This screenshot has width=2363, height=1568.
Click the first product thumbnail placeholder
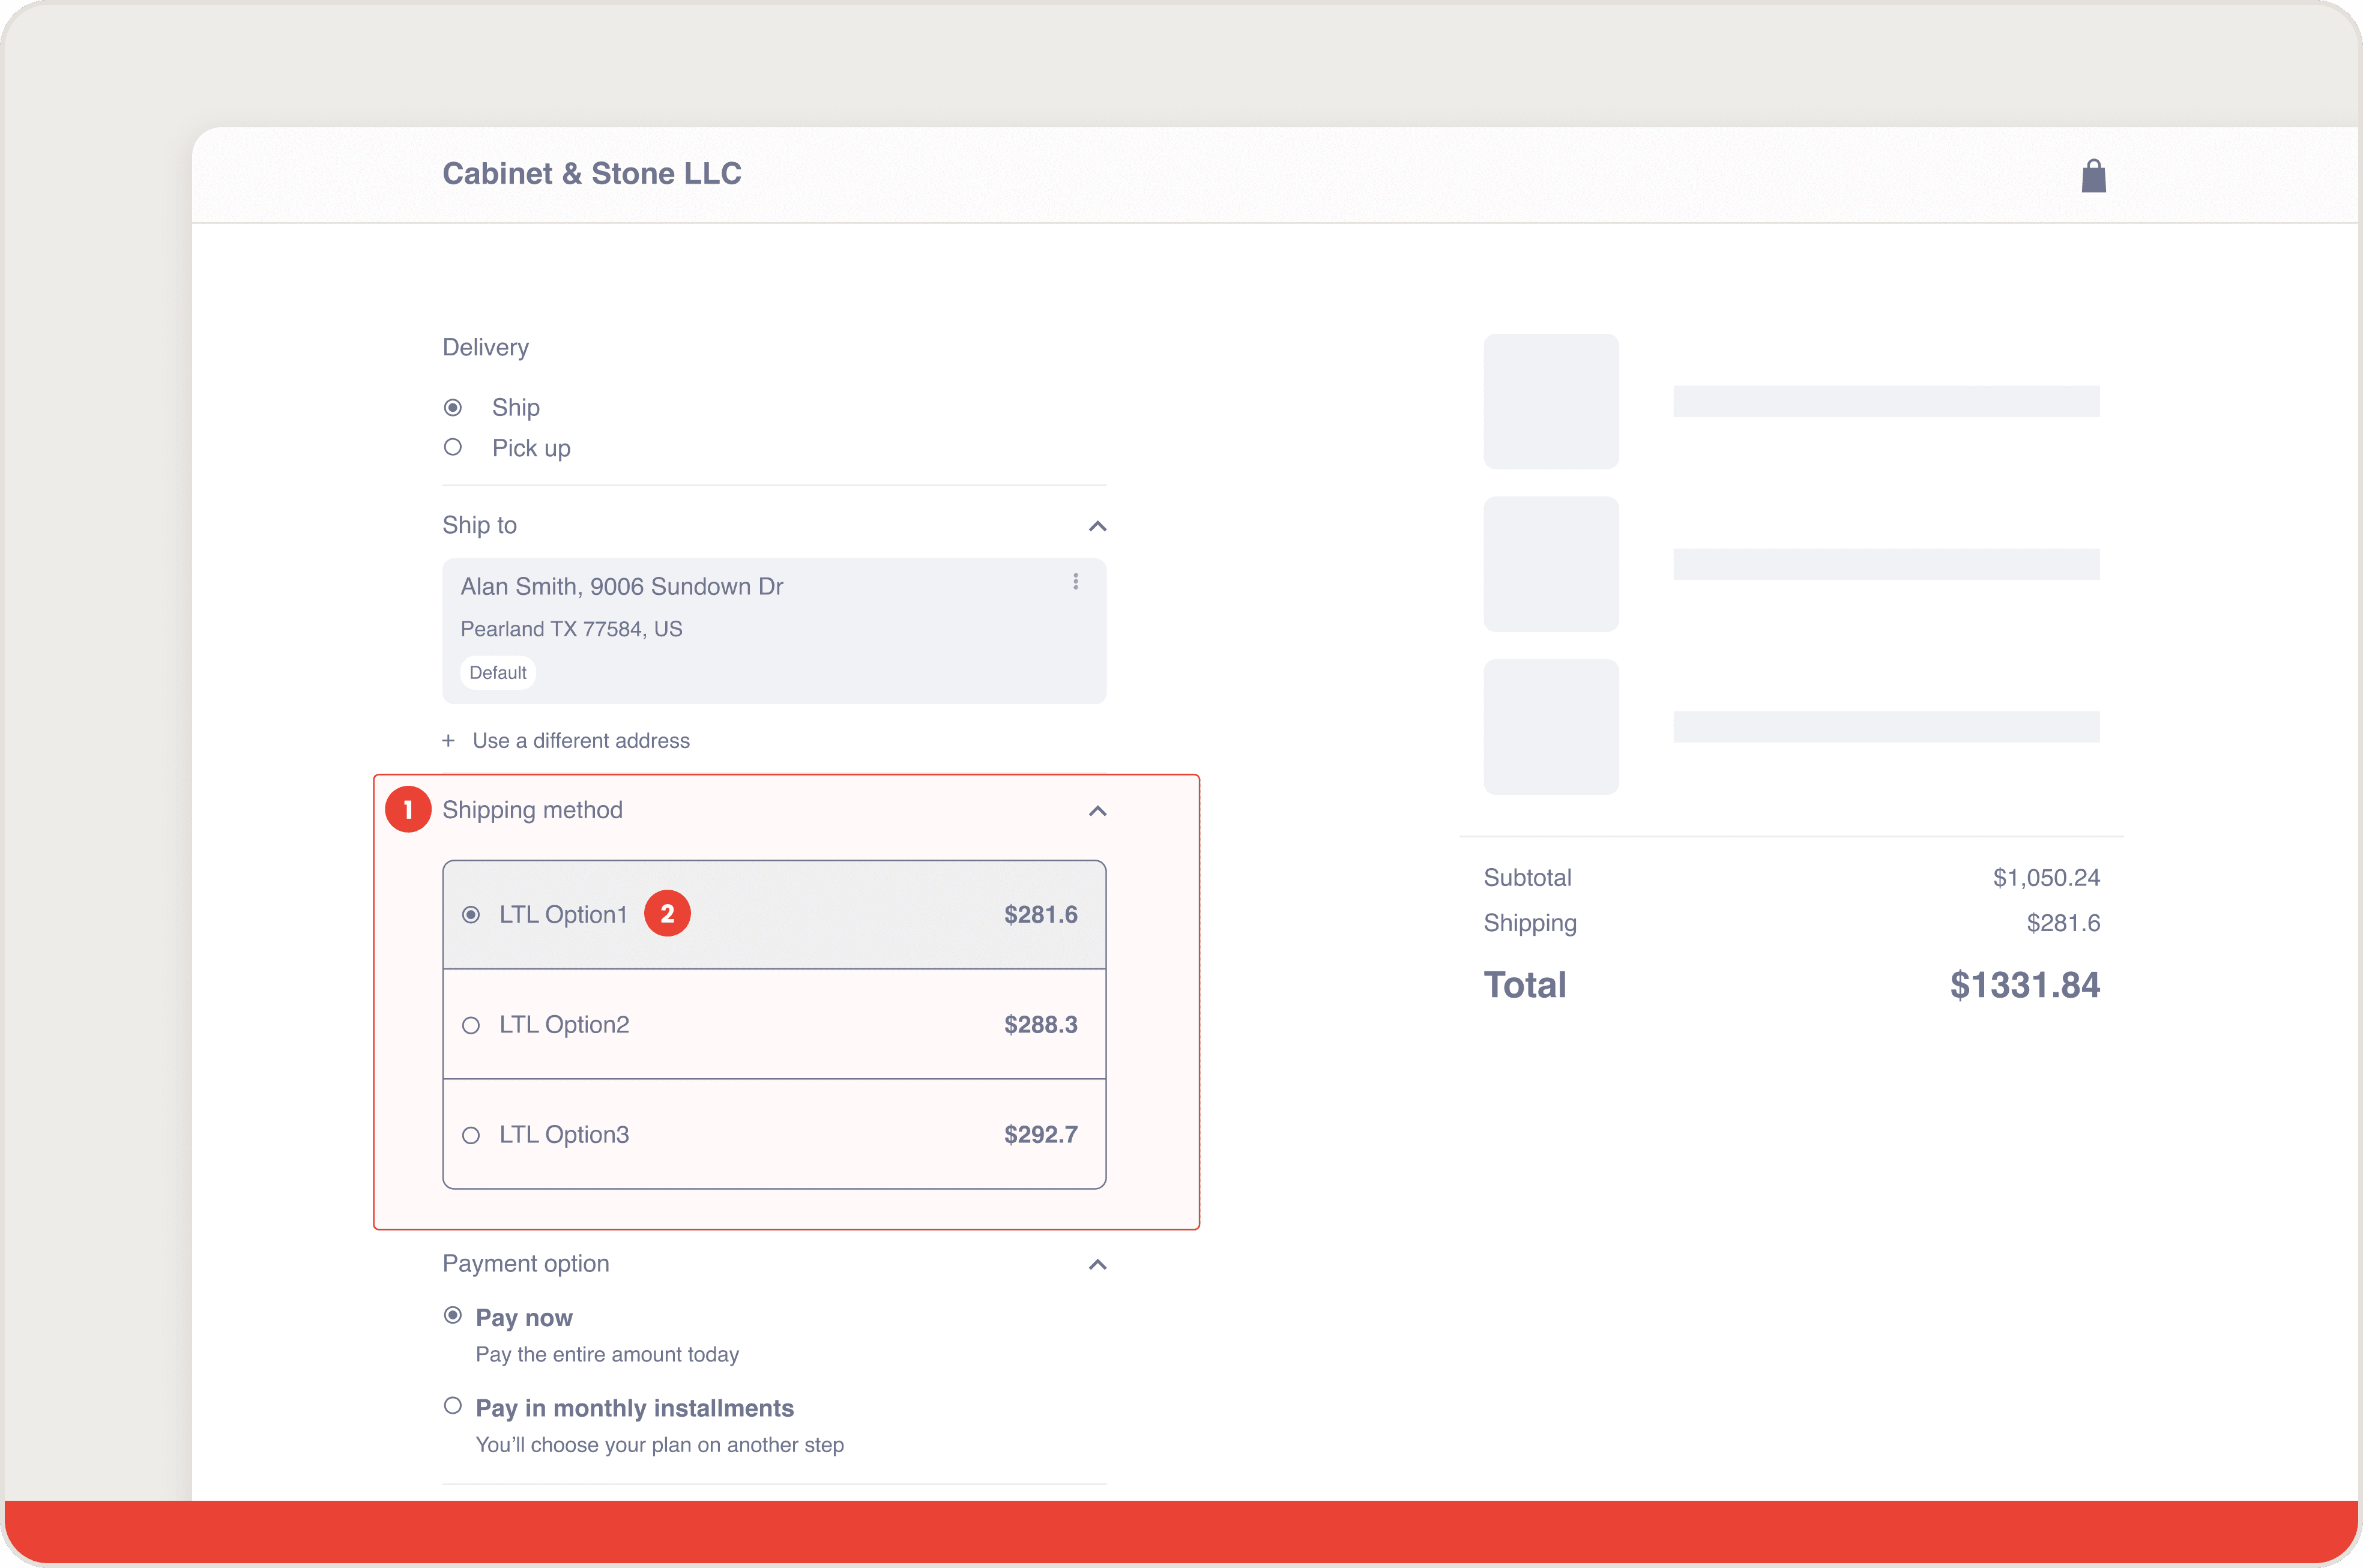click(x=1550, y=401)
